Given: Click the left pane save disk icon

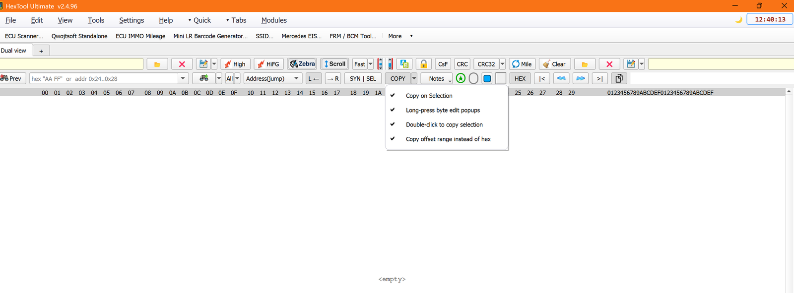Looking at the screenshot, I should [x=203, y=64].
